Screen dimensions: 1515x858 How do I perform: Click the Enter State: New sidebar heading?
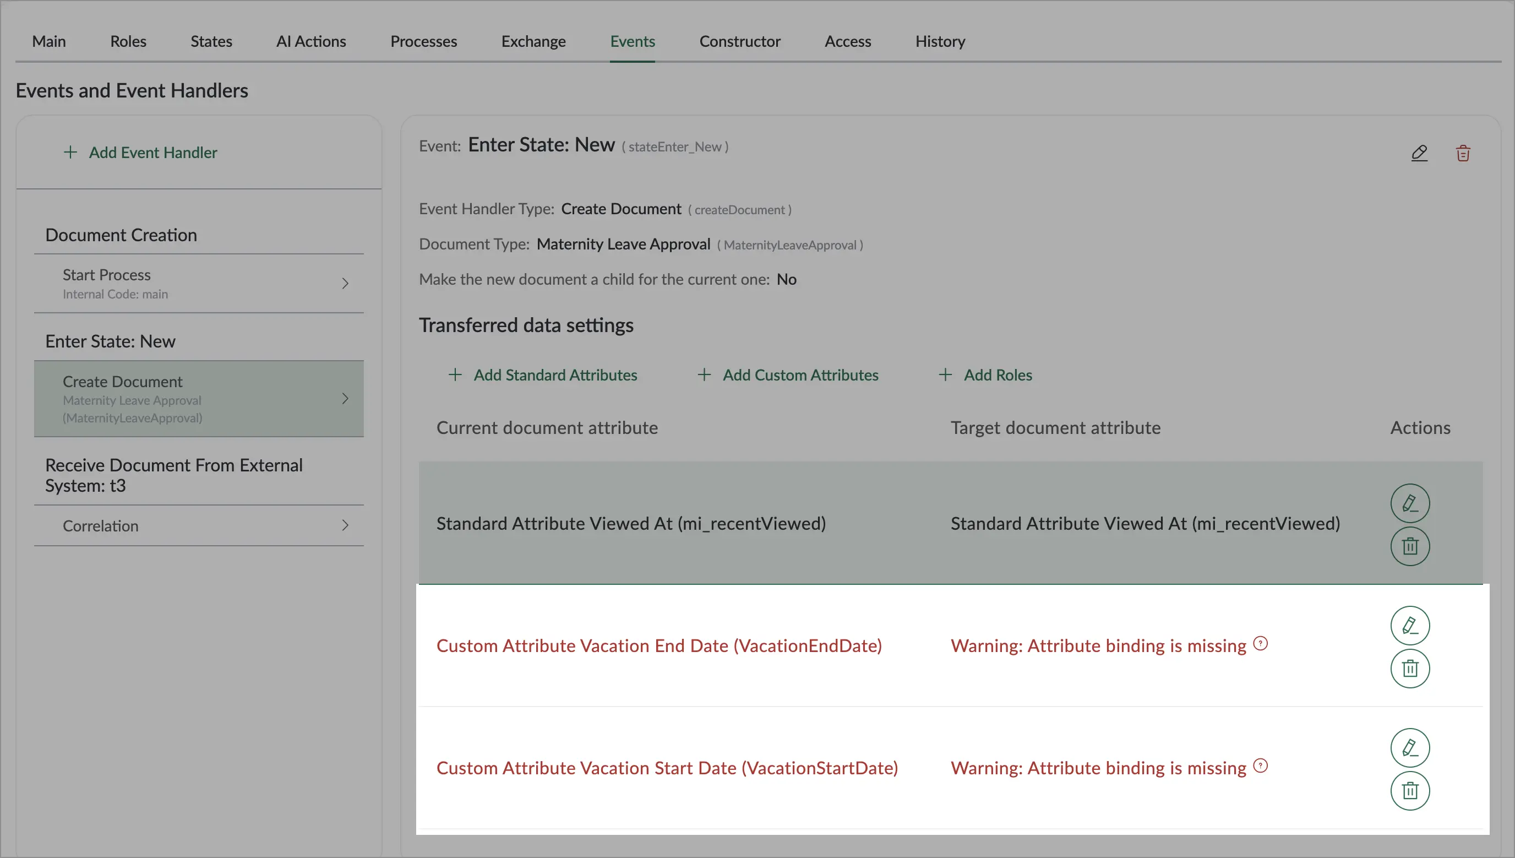110,341
